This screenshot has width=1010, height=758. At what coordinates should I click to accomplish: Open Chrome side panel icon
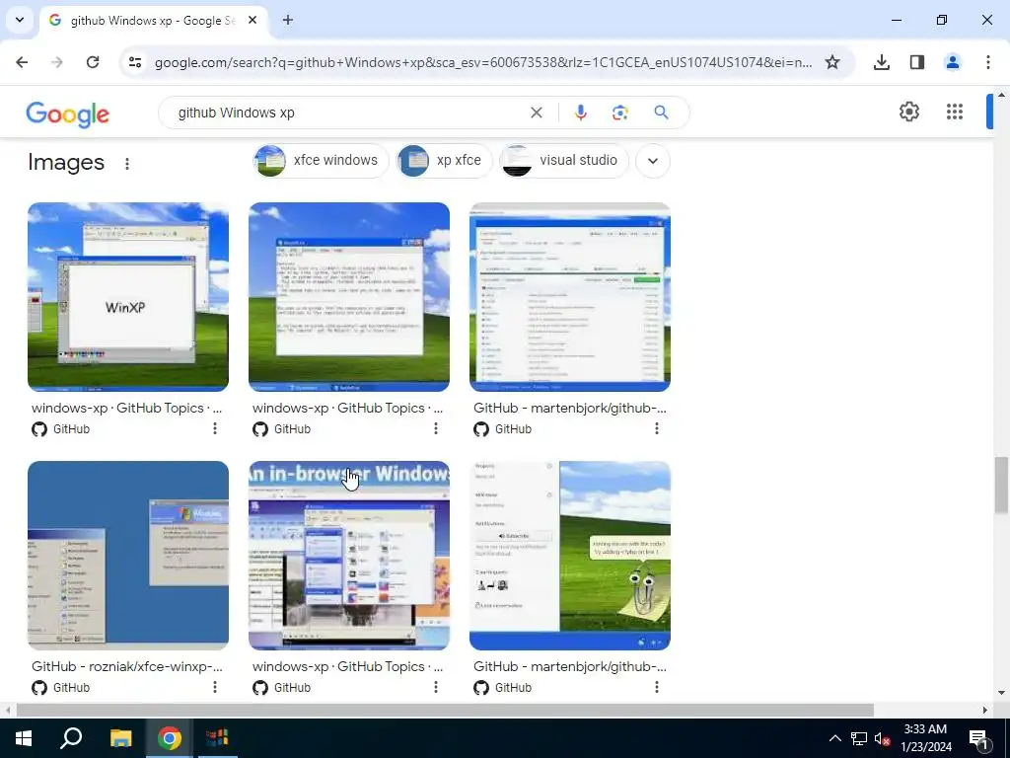coord(917,62)
